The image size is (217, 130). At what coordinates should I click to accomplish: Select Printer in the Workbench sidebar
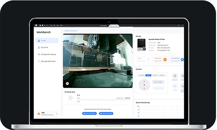(x=47, y=40)
